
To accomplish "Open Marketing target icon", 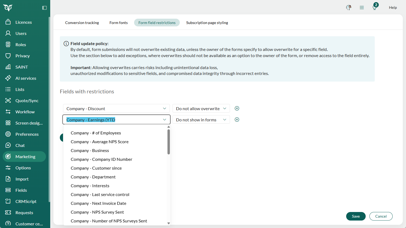I will (8, 156).
